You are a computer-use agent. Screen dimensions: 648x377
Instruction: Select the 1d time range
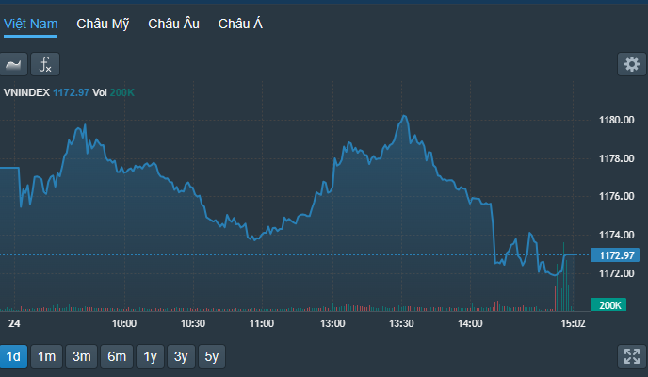pyautogui.click(x=13, y=356)
